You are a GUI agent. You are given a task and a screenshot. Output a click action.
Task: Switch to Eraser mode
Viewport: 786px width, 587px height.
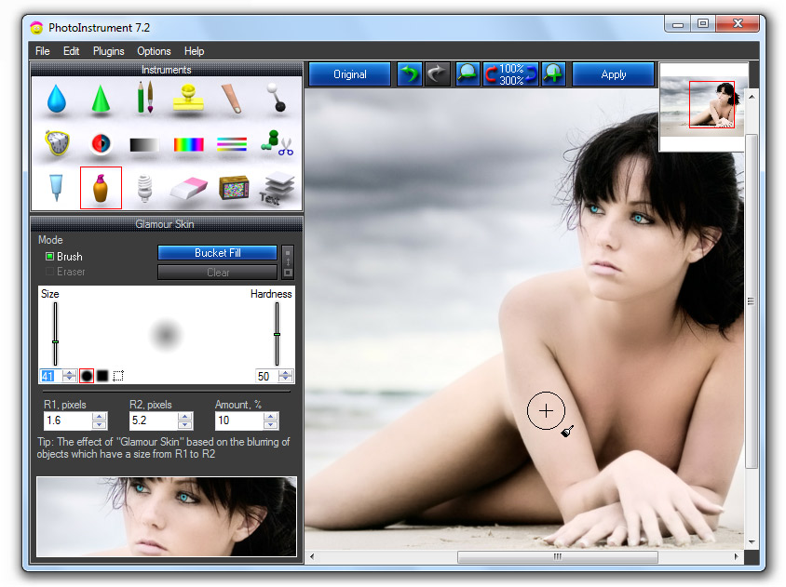49,271
